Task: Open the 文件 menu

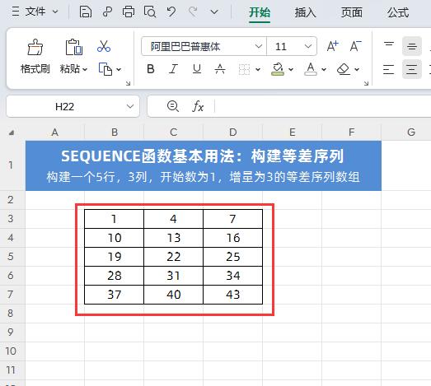Action: coord(35,12)
